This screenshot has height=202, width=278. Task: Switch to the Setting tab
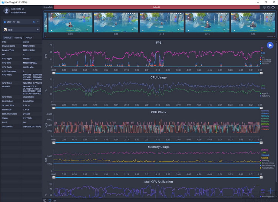click(18, 37)
